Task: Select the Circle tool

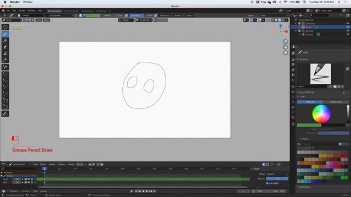Action: point(5,107)
